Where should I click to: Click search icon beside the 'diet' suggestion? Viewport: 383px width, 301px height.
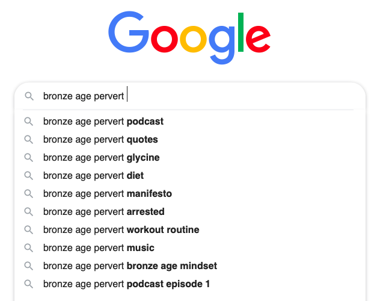28,176
